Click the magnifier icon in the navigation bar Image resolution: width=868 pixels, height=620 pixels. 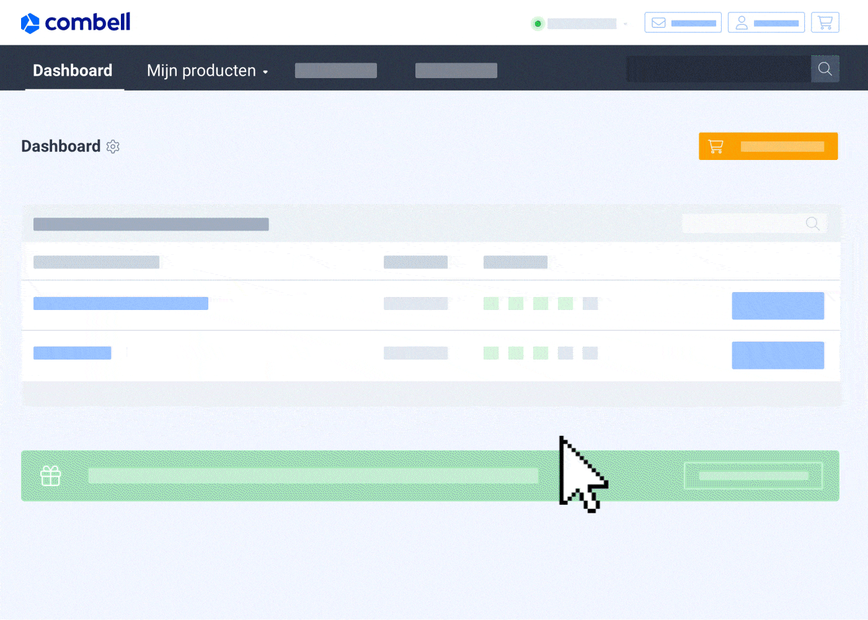coord(825,69)
